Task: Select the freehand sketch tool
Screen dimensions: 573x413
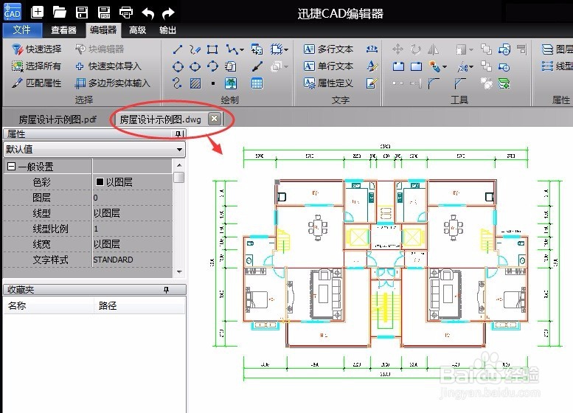Action: click(x=195, y=49)
